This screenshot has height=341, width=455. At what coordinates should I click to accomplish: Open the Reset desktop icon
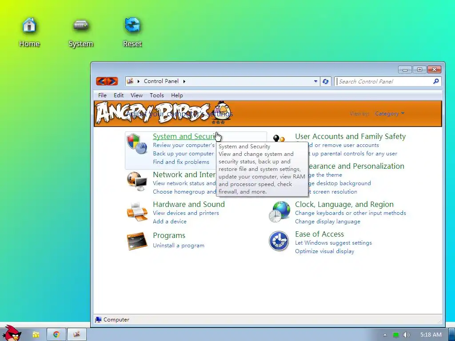(132, 32)
